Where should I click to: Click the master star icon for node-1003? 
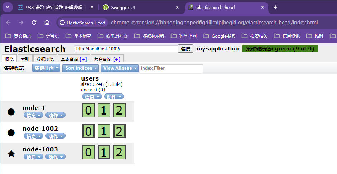11,154
